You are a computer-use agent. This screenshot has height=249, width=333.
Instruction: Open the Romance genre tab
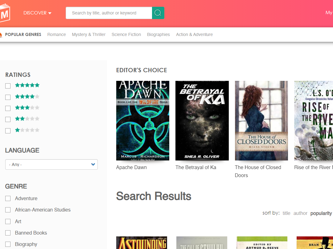pos(56,34)
